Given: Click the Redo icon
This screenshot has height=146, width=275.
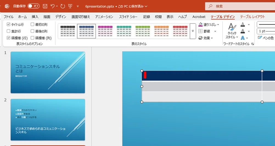Looking at the screenshot, I should pos(63,6).
